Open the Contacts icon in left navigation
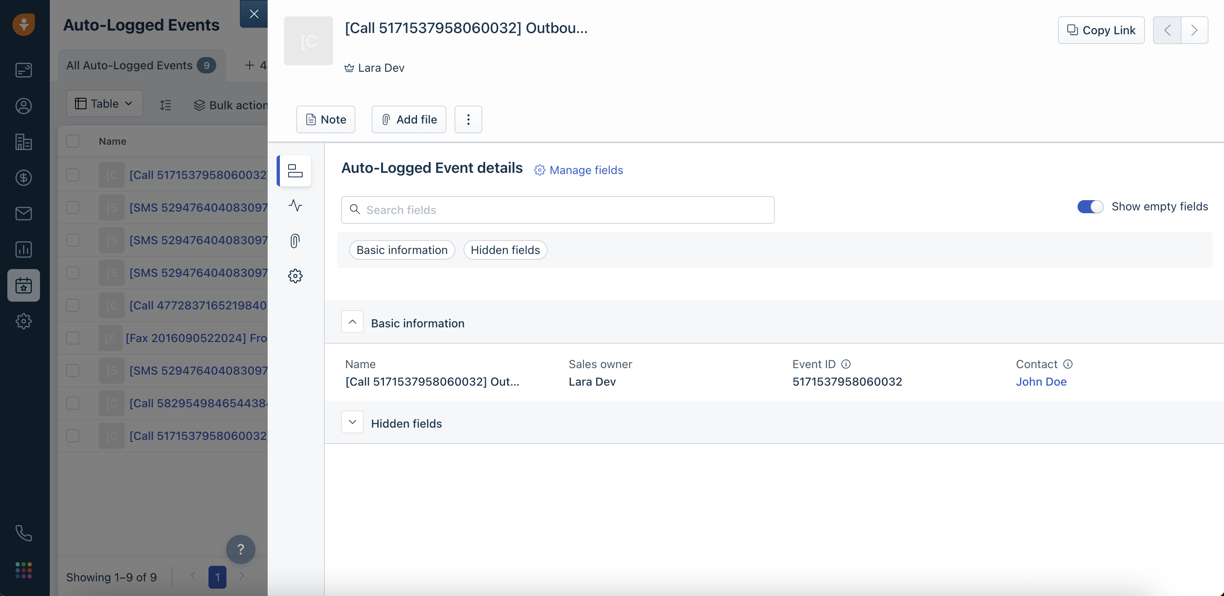Viewport: 1224px width, 596px height. [23, 106]
